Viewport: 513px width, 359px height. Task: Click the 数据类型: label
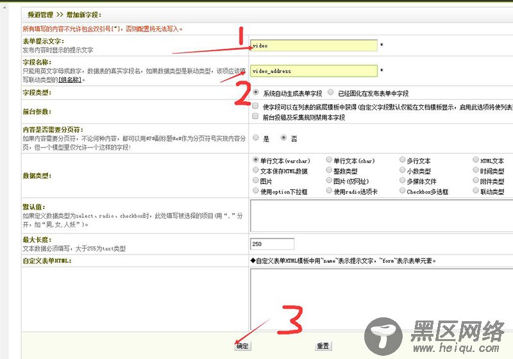tap(37, 176)
